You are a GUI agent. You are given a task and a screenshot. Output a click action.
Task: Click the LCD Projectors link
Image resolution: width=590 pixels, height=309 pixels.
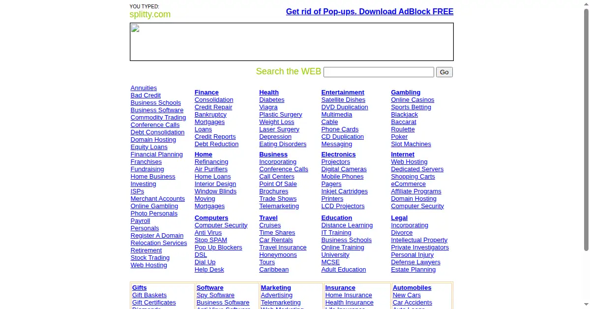click(343, 206)
